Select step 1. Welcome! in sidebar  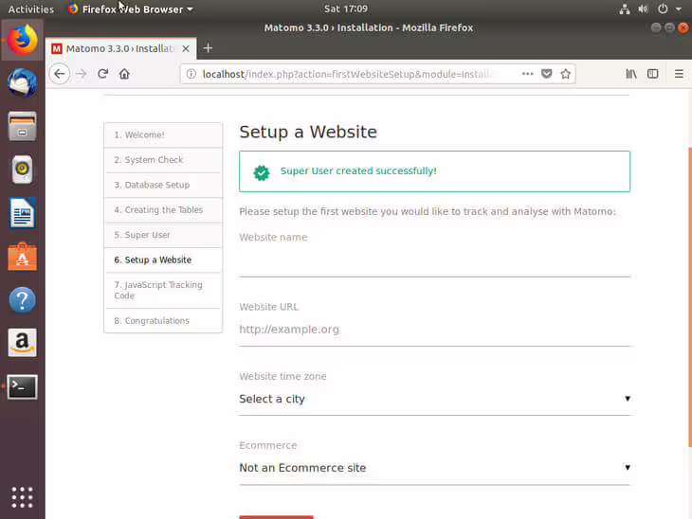click(163, 134)
